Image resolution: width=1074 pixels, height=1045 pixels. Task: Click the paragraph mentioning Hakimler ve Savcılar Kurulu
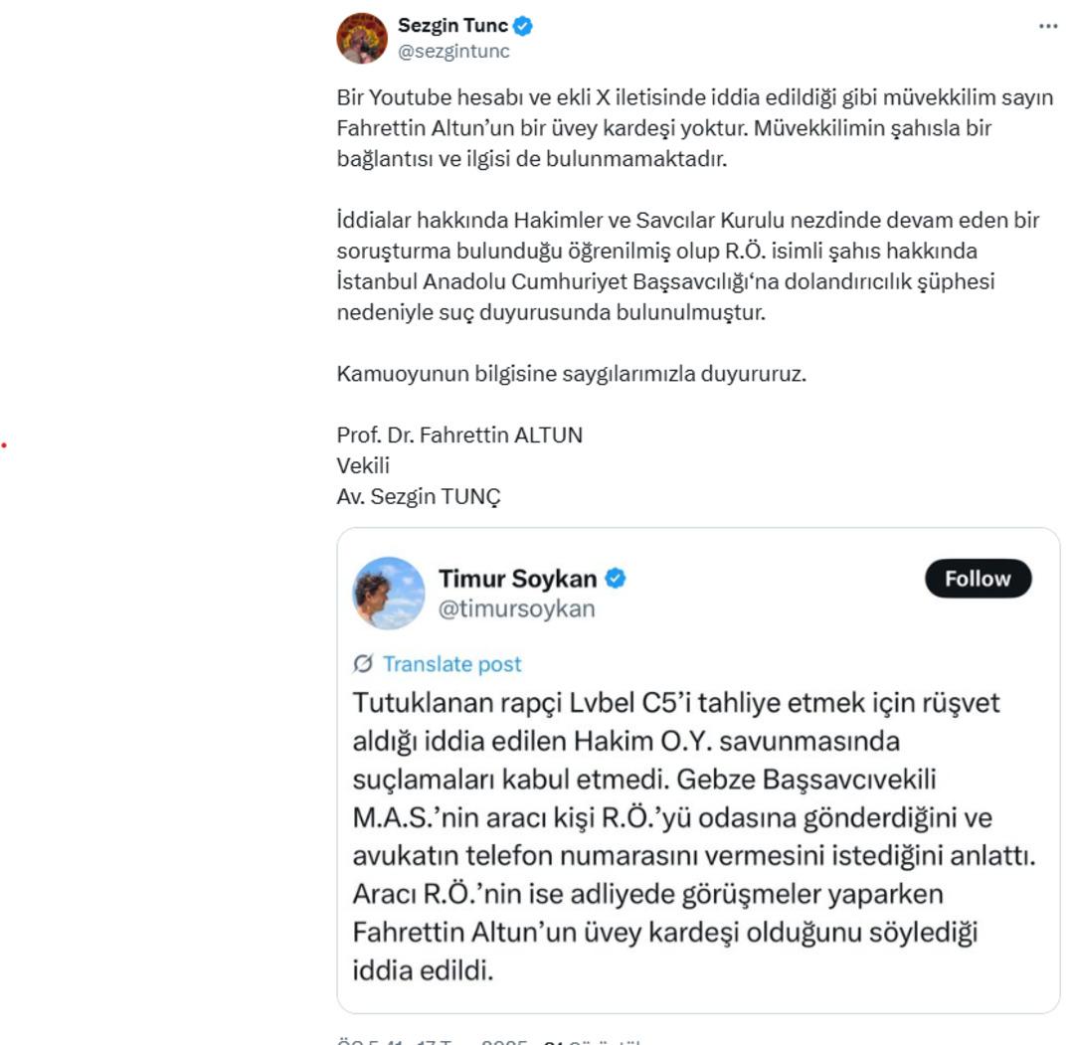[688, 265]
